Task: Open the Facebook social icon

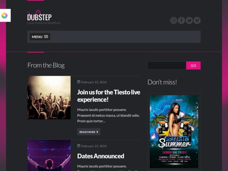Action: point(181,21)
